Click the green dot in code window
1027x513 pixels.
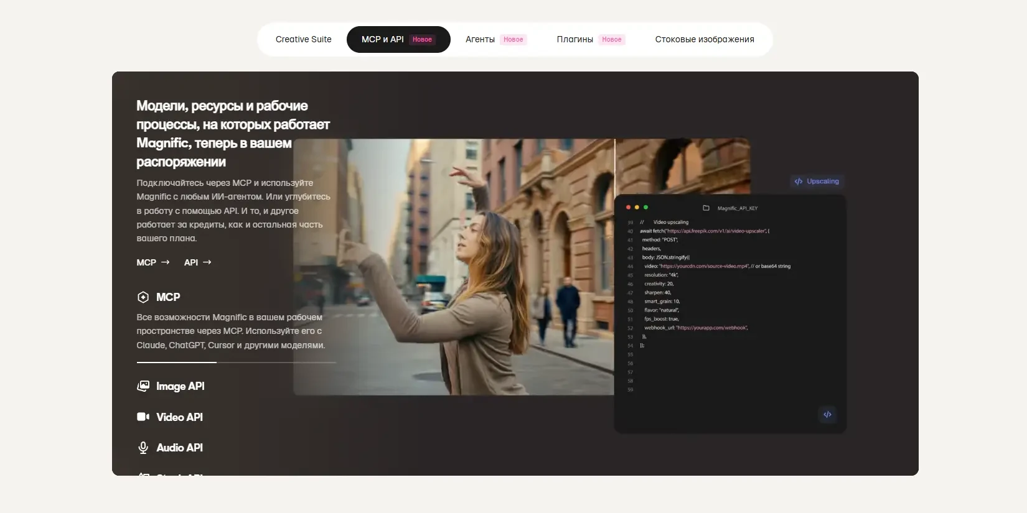coord(645,207)
